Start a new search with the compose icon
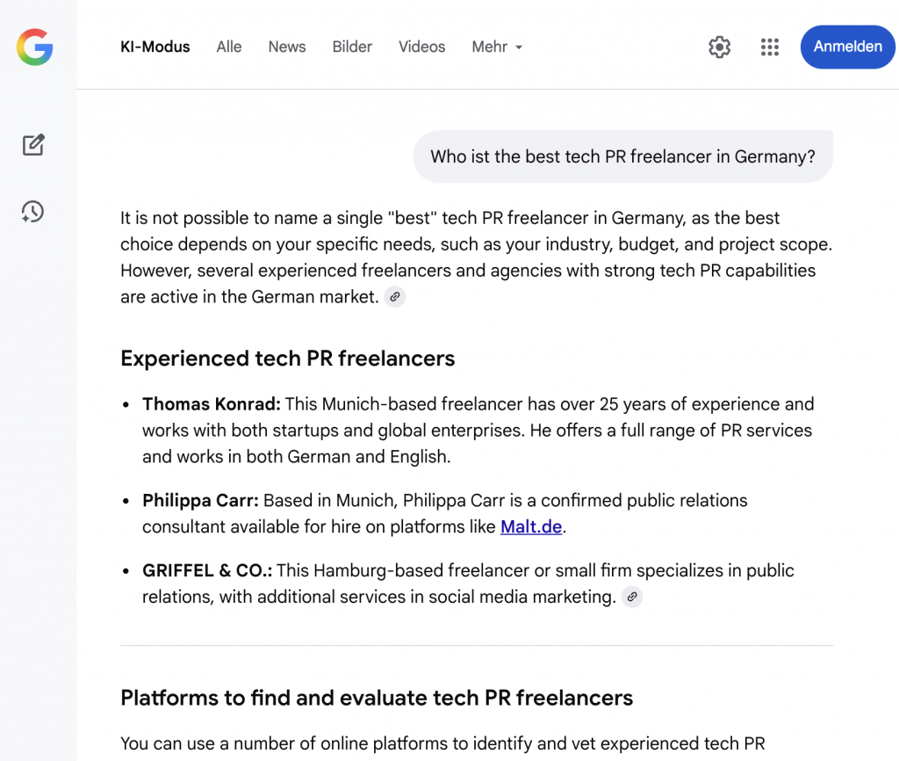Viewport: 899px width, 761px height. [33, 145]
